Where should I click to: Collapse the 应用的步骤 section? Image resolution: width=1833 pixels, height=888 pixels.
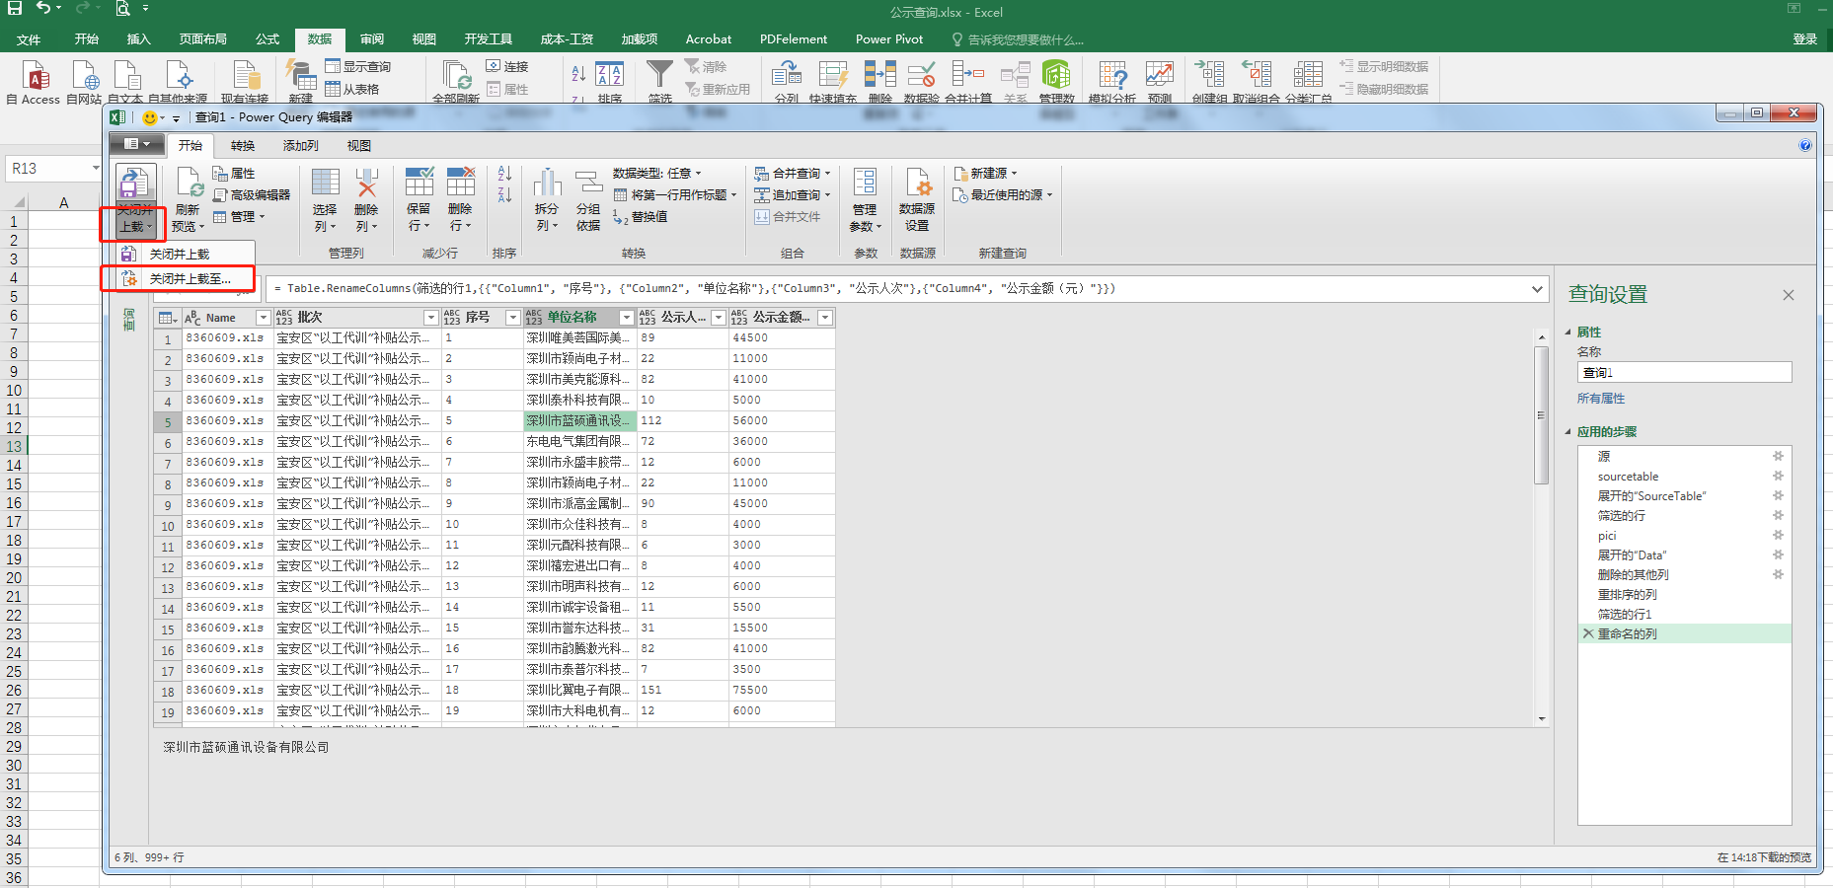(x=1567, y=432)
